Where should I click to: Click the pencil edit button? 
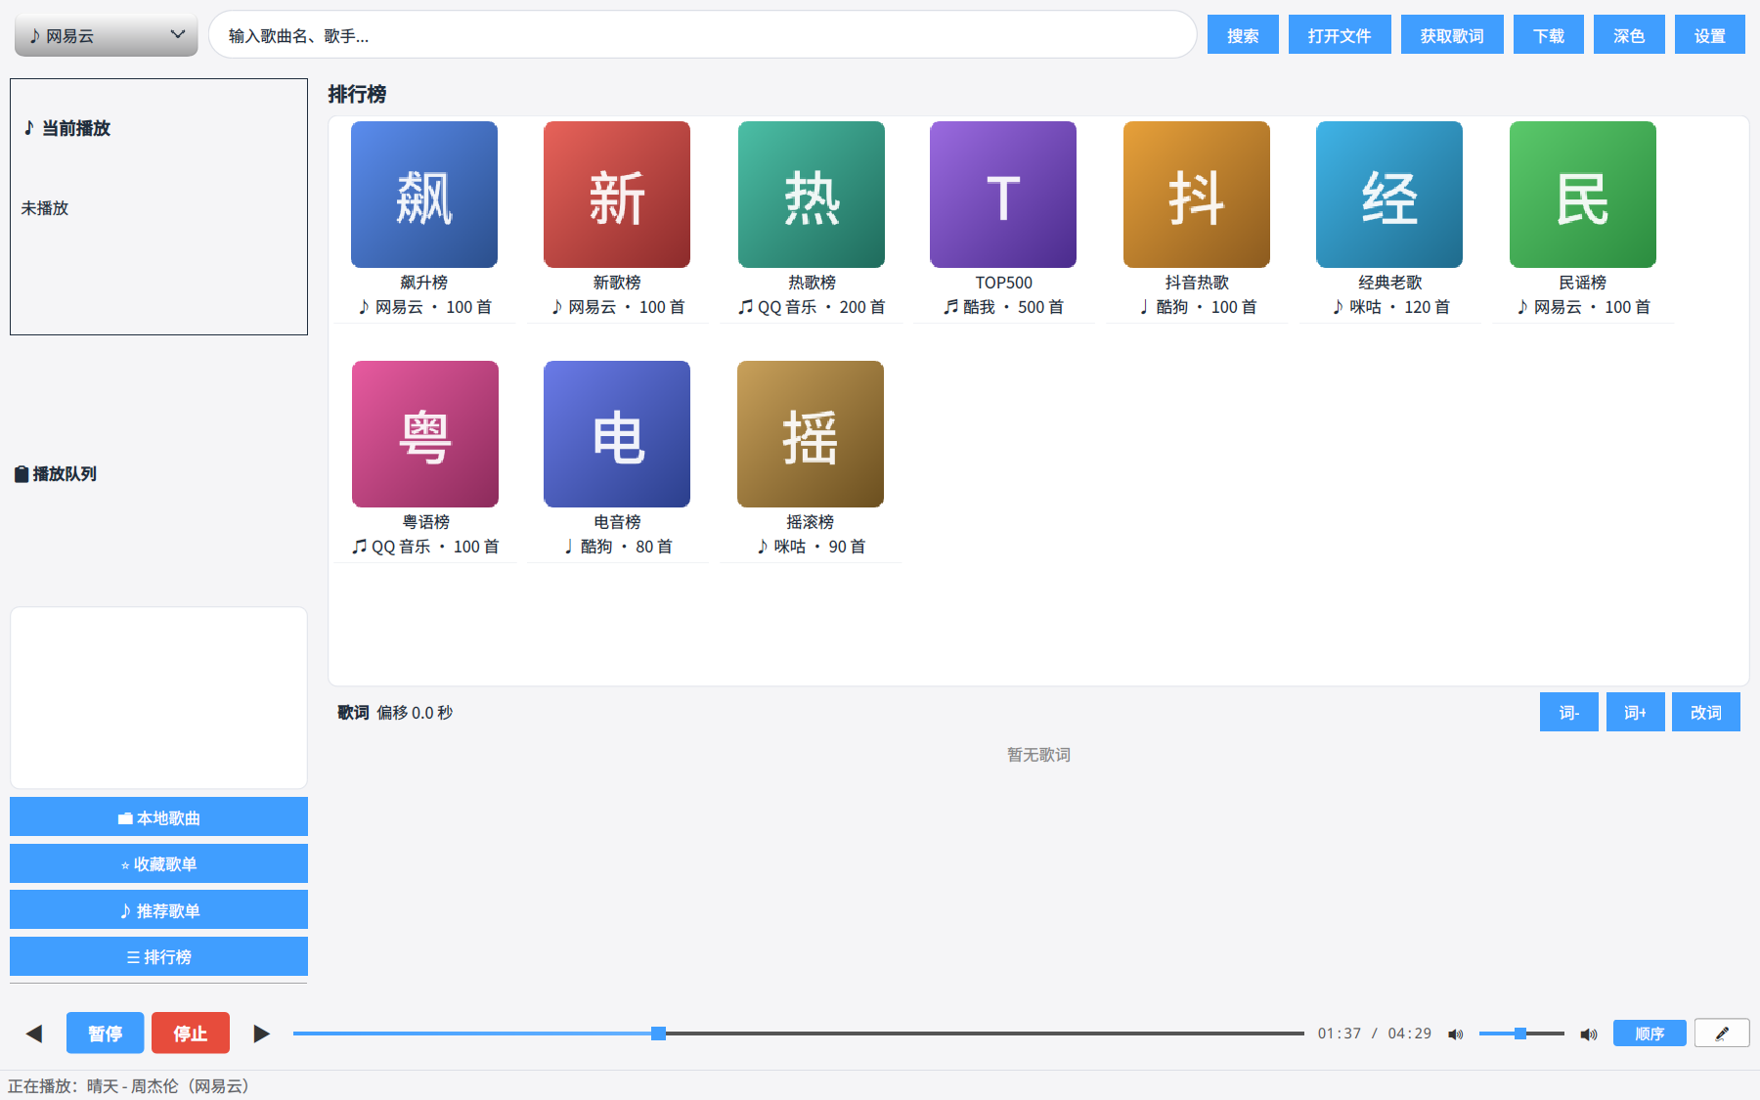coord(1722,1033)
